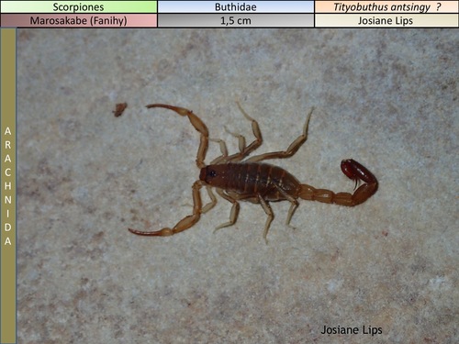Click the Tityobuthus antsingy species label

pos(386,6)
